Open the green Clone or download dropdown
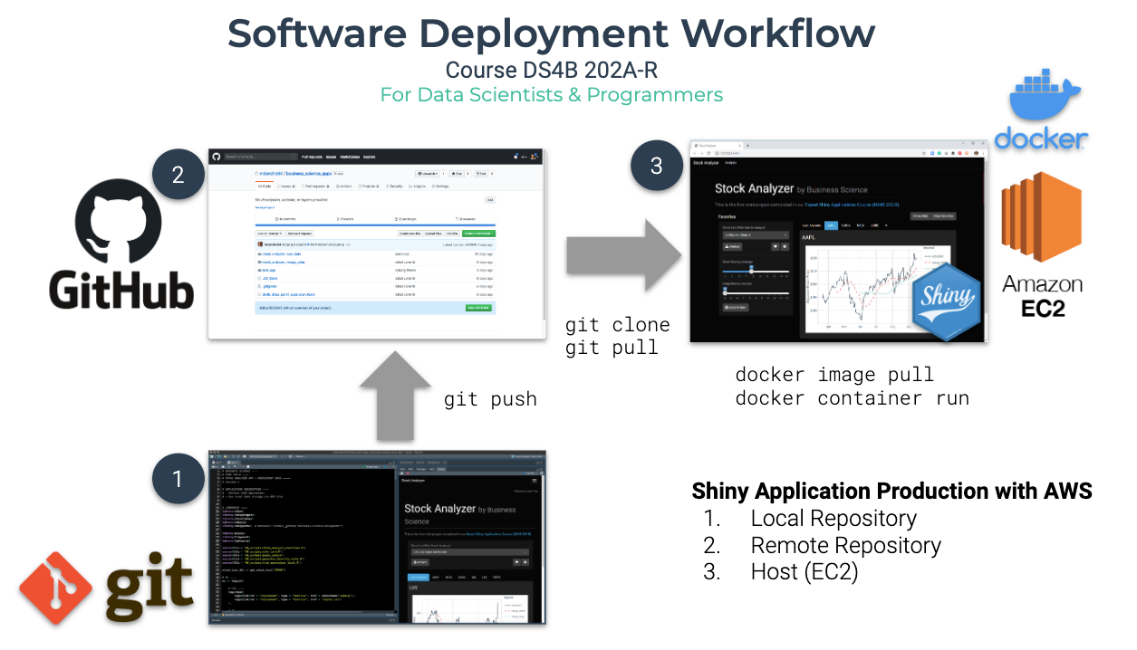Image resolution: width=1137 pixels, height=650 pixels. pos(478,233)
